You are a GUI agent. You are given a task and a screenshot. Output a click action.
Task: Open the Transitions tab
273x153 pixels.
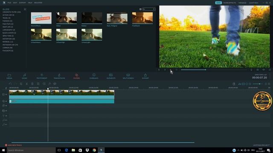pyautogui.click(x=59, y=76)
